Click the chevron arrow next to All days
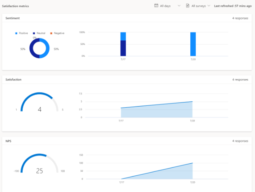255x192 pixels. click(179, 6)
